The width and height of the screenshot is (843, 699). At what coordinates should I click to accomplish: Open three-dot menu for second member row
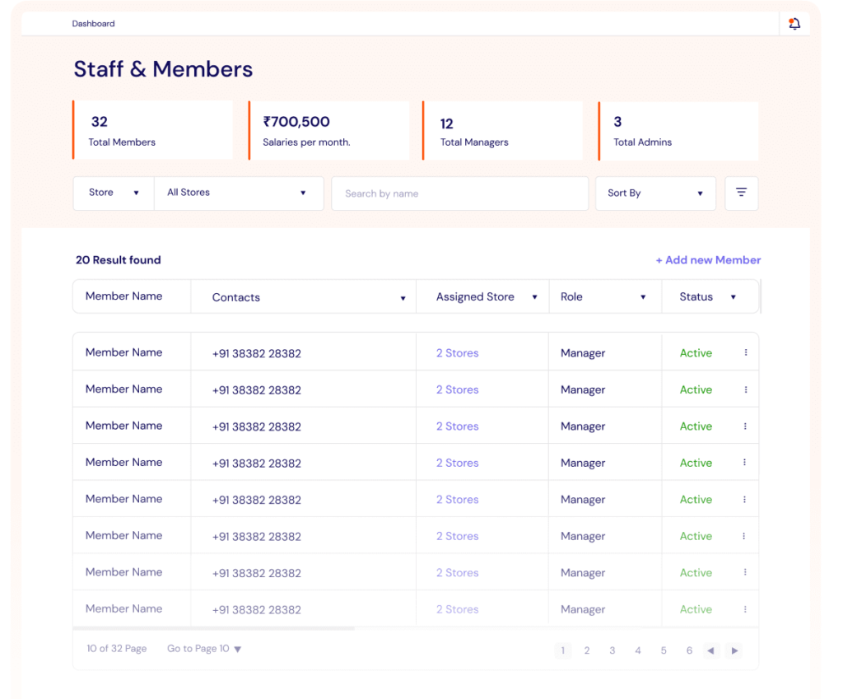(745, 389)
